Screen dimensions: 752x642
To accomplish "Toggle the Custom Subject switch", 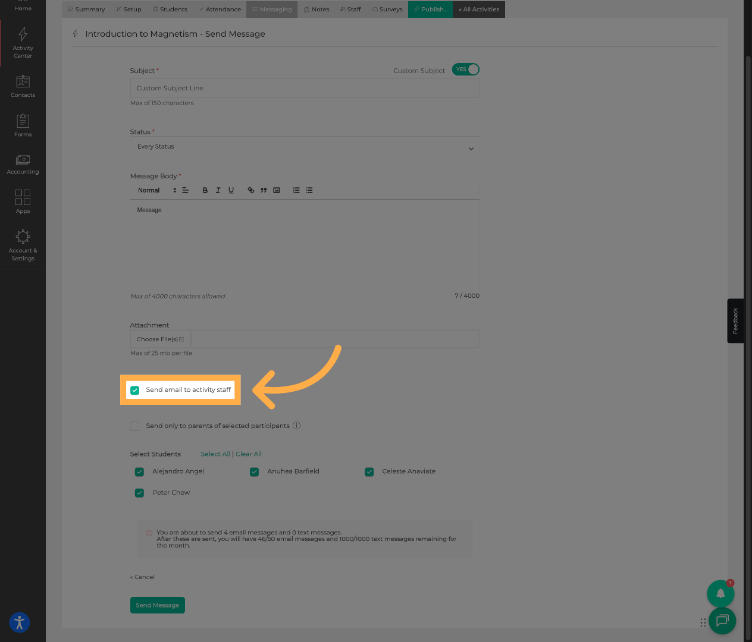I will 466,70.
